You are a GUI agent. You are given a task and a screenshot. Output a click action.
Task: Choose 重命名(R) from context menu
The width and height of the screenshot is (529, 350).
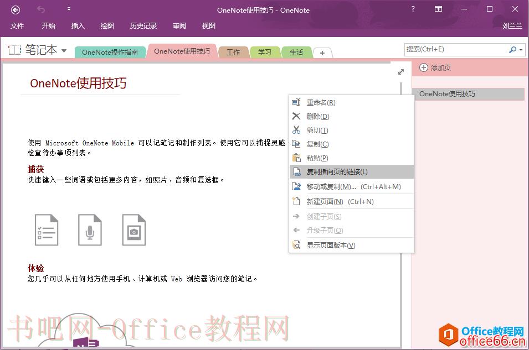[352, 102]
